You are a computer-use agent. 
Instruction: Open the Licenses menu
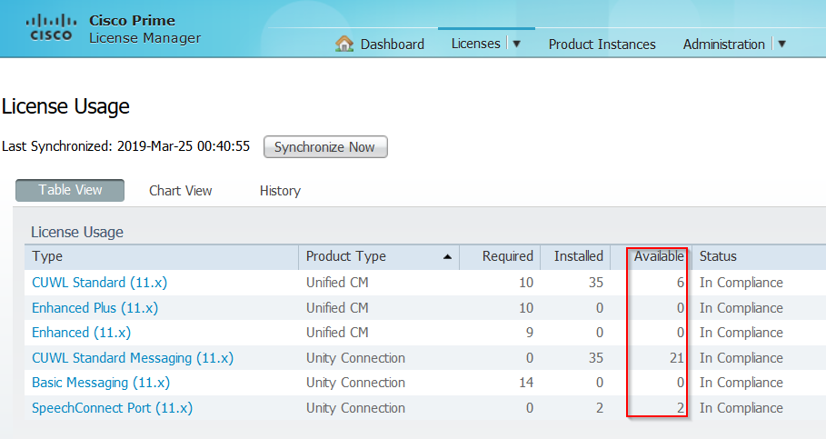475,44
